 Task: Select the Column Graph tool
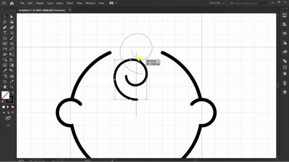(x=12, y=76)
